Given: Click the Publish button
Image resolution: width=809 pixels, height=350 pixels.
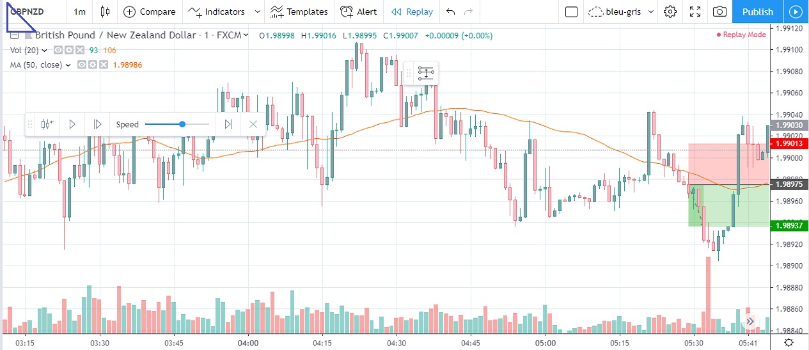Looking at the screenshot, I should pyautogui.click(x=758, y=12).
